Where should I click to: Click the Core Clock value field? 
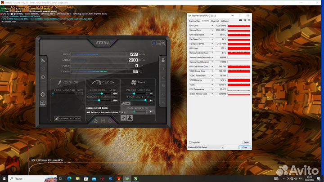pos(114,93)
